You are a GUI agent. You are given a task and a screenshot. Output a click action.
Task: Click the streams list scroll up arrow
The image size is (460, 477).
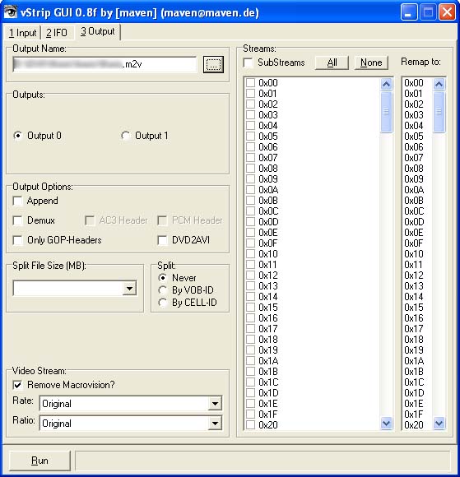click(x=386, y=84)
